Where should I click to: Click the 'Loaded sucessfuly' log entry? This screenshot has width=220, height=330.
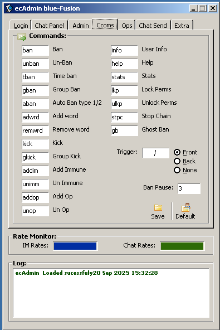pyautogui.click(x=86, y=273)
